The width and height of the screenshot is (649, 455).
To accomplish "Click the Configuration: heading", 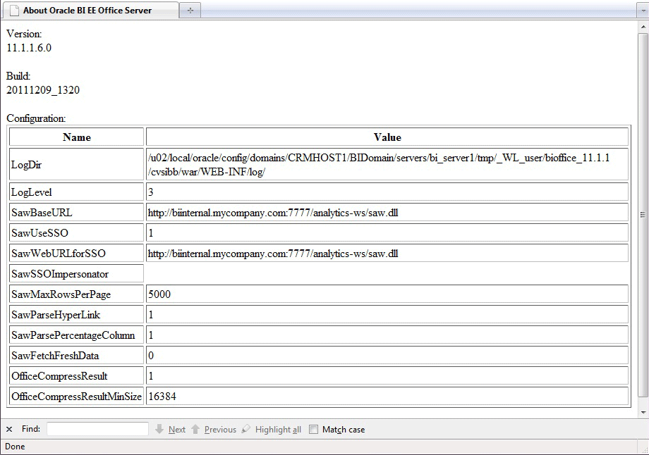I will [36, 118].
